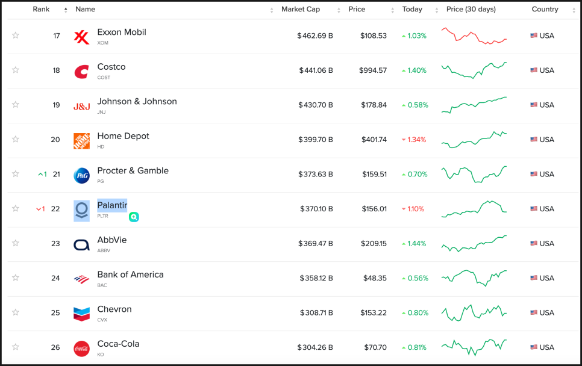Favorite Exxon Mobil with the star
Screen dimensions: 582x366
point(16,36)
